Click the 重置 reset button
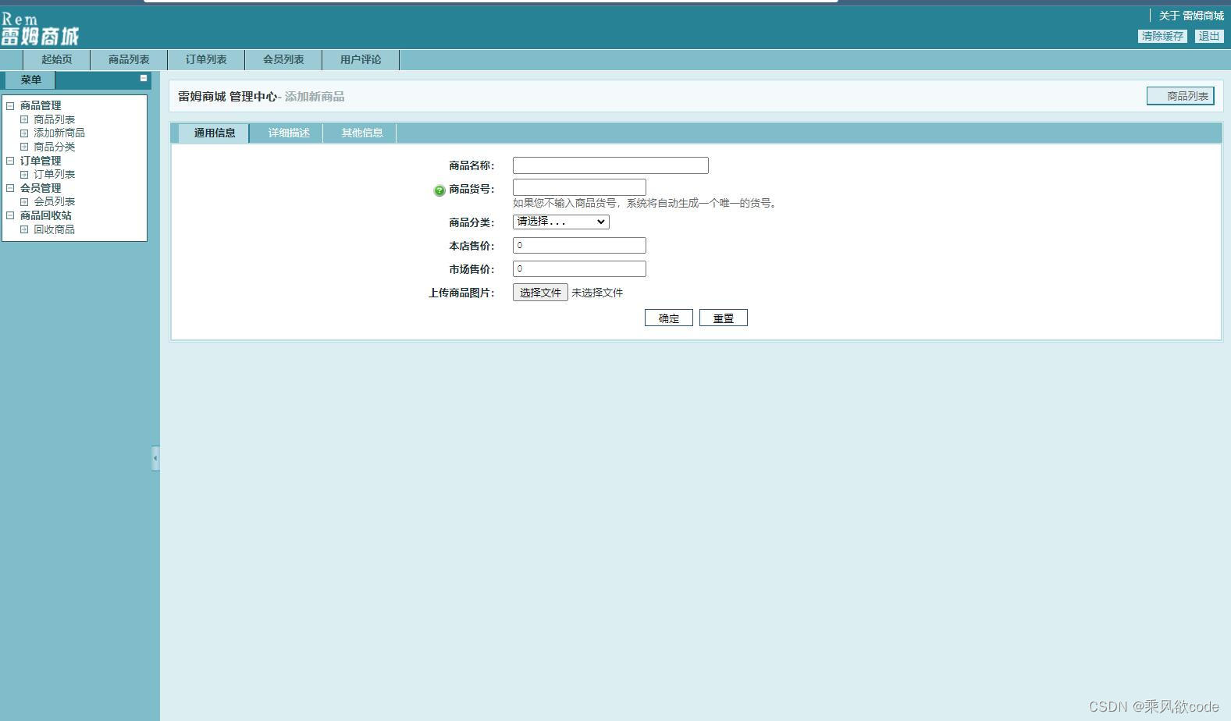Image resolution: width=1231 pixels, height=721 pixels. click(724, 318)
